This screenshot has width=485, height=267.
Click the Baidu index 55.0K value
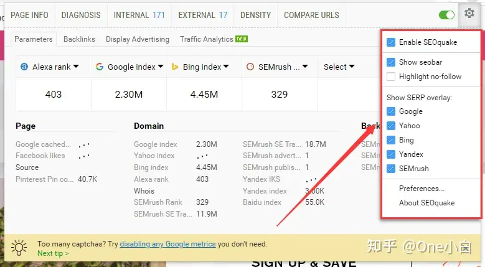(x=314, y=202)
